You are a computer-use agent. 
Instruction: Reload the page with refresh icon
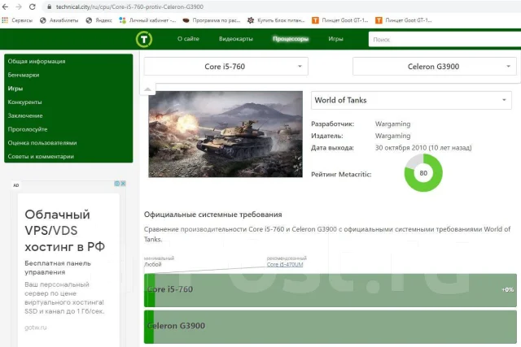[x=33, y=7]
